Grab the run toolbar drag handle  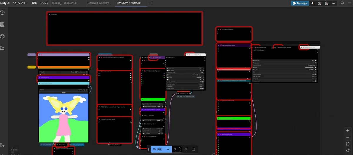coord(149,149)
